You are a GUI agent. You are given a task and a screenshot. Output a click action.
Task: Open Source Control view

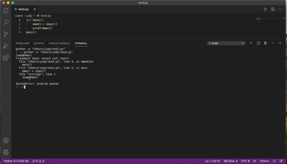click(x=6, y=34)
